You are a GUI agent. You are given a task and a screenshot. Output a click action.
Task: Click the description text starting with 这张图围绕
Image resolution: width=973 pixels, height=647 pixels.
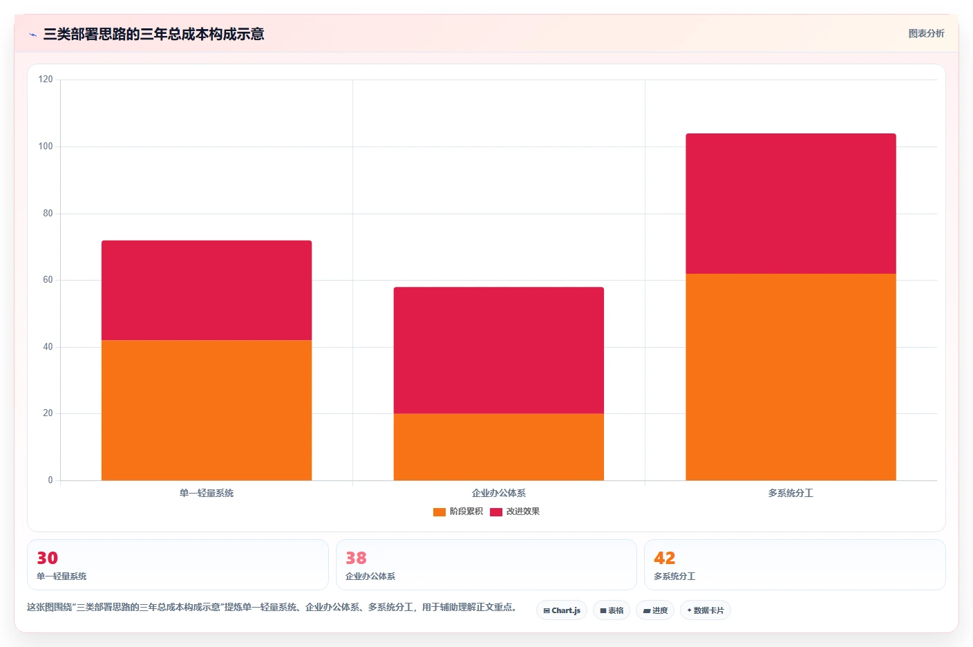(272, 608)
